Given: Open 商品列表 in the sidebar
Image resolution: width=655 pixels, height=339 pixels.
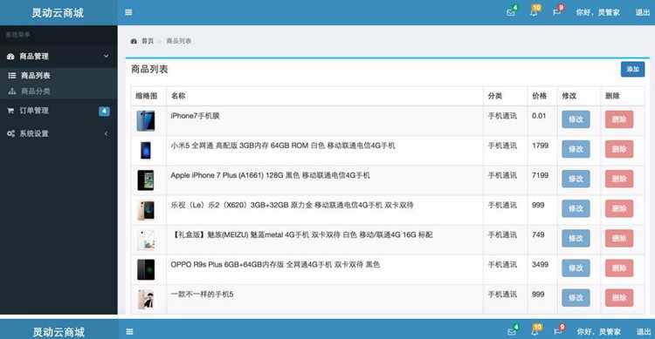Looking at the screenshot, I should point(36,76).
